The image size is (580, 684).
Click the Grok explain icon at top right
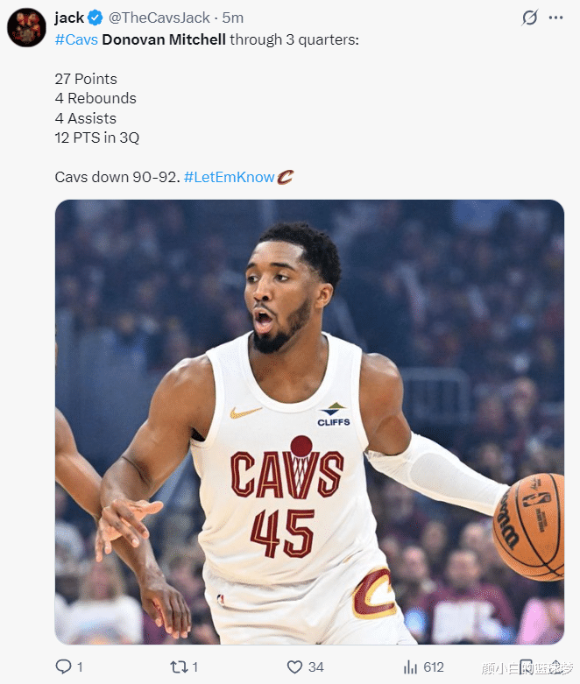click(529, 18)
